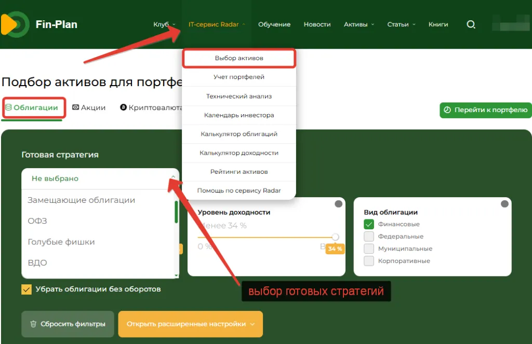Enable the Муниципальные checkbox
Image resolution: width=532 pixels, height=344 pixels.
point(369,249)
